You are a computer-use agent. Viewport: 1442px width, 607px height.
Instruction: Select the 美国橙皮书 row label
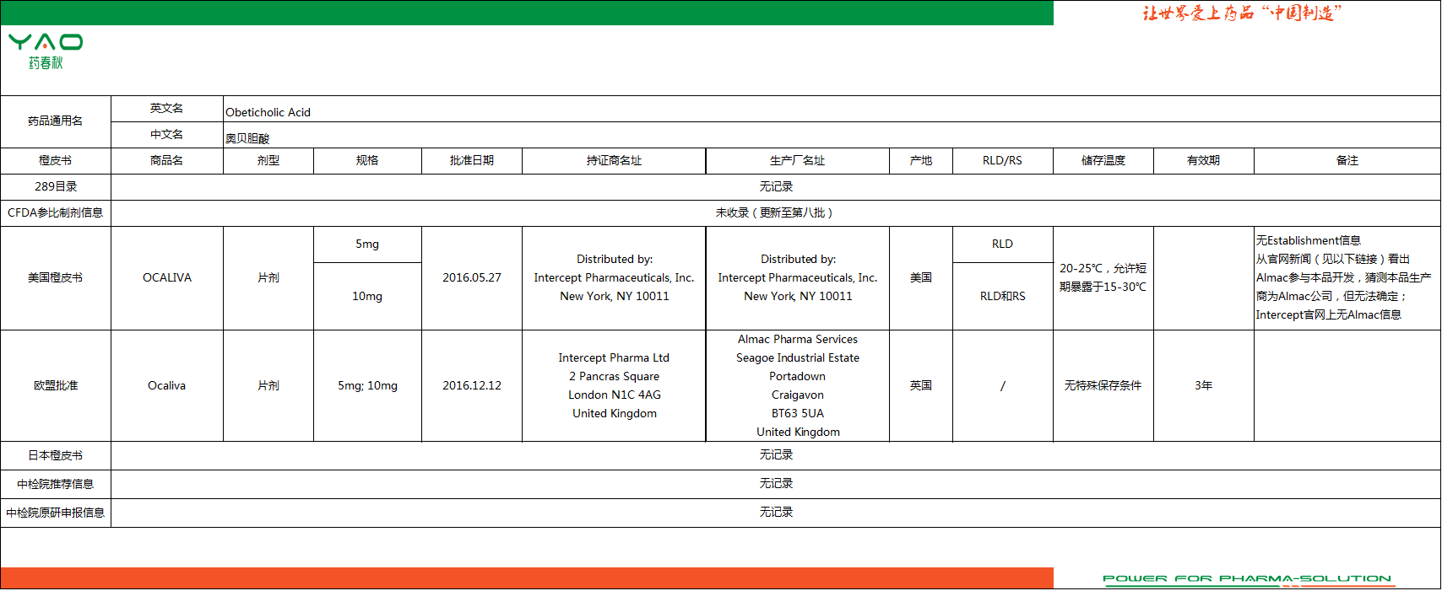pyautogui.click(x=56, y=278)
